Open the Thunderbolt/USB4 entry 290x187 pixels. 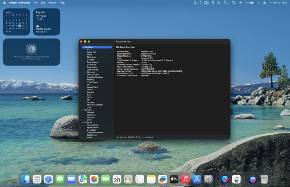[95, 105]
